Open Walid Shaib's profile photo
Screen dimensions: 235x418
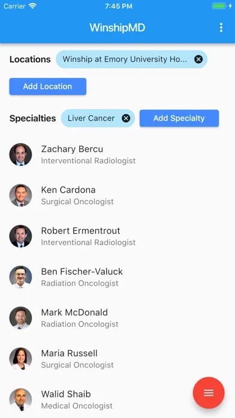click(20, 399)
